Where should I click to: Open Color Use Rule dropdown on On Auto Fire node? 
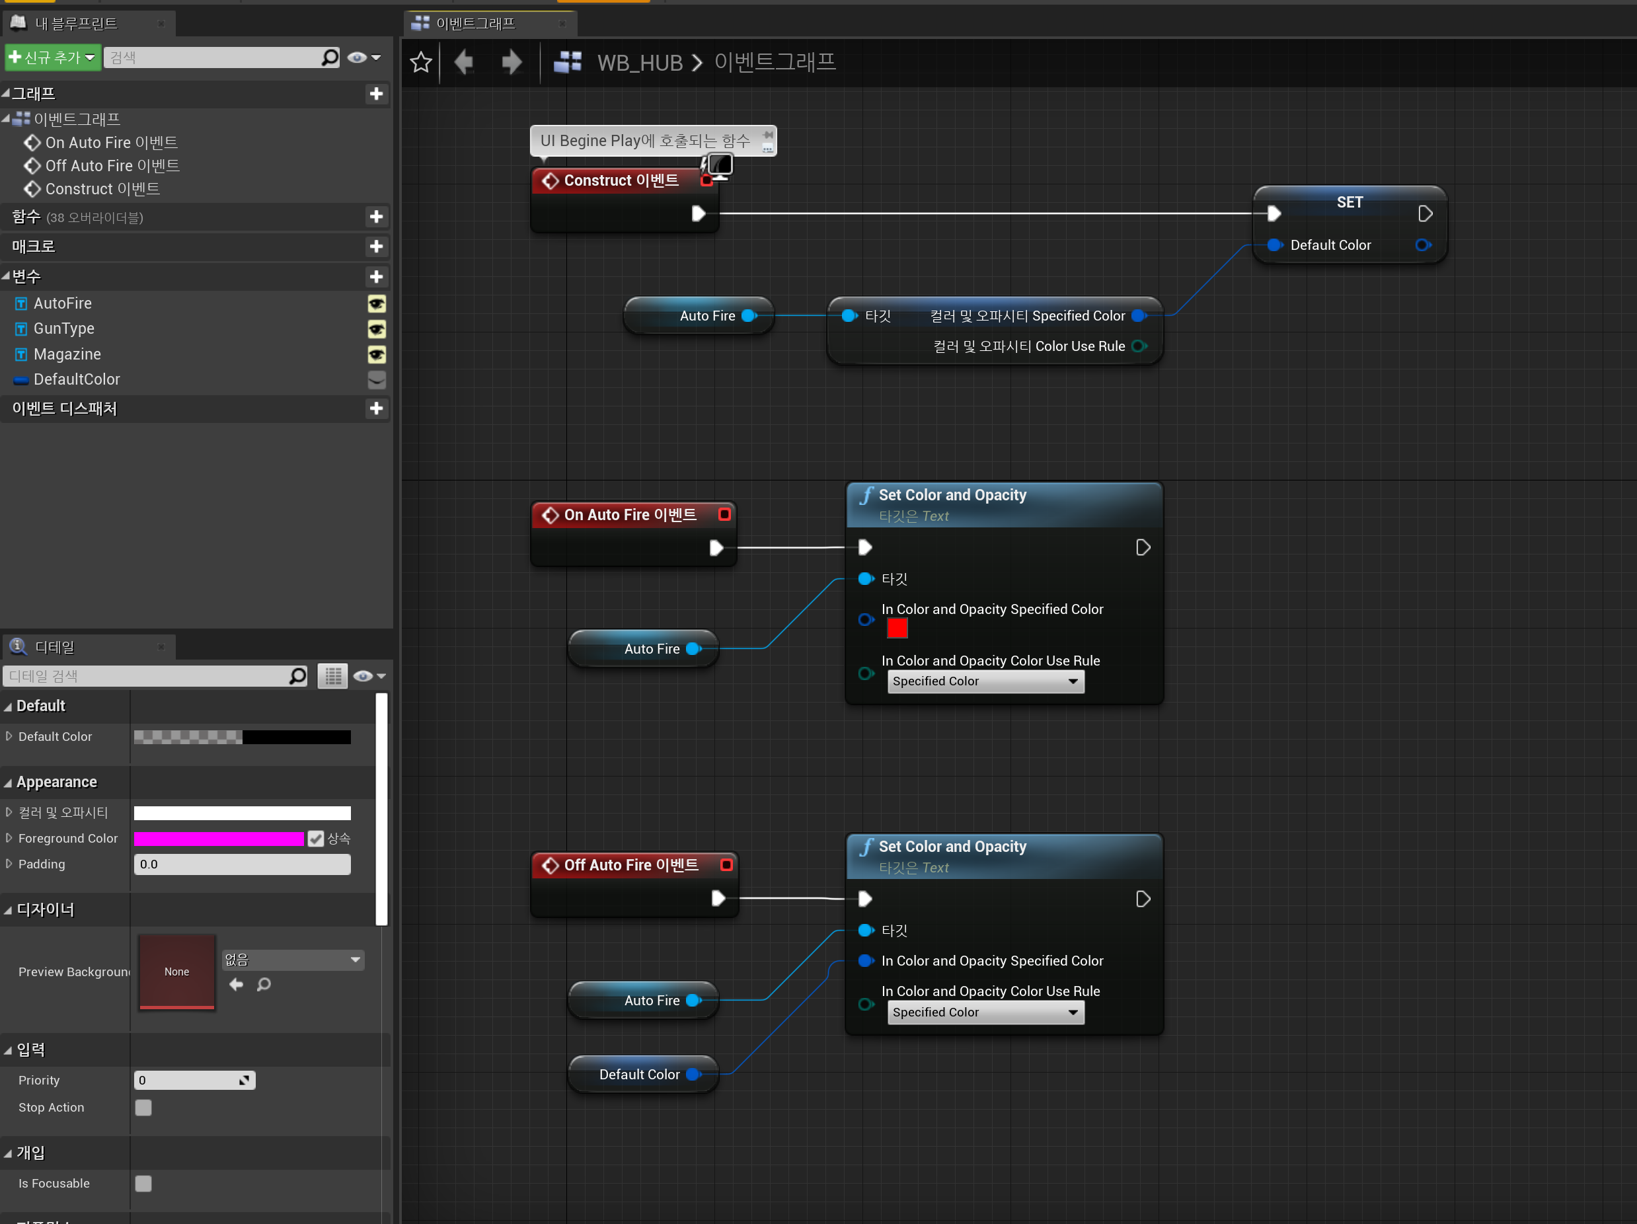986,681
